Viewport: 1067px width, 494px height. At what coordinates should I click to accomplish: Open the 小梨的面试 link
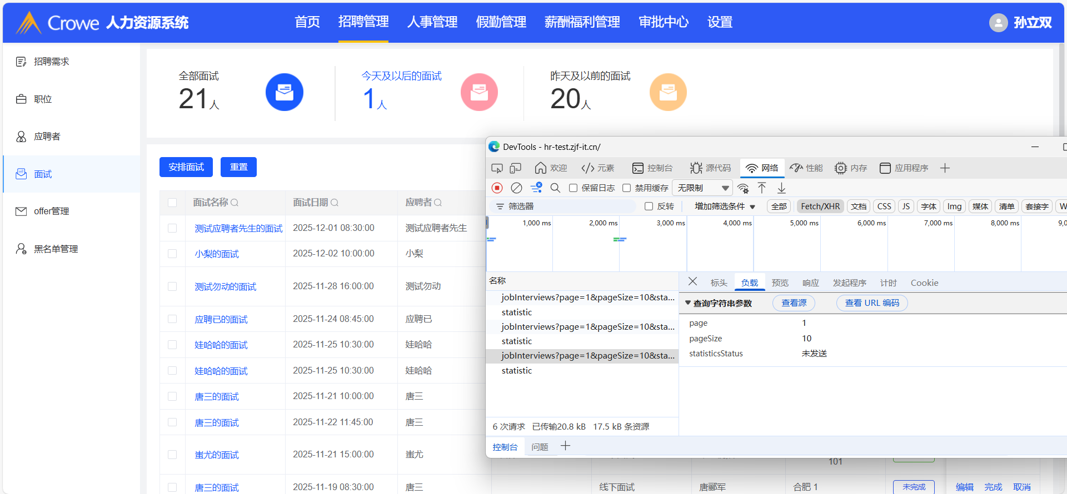click(x=217, y=254)
